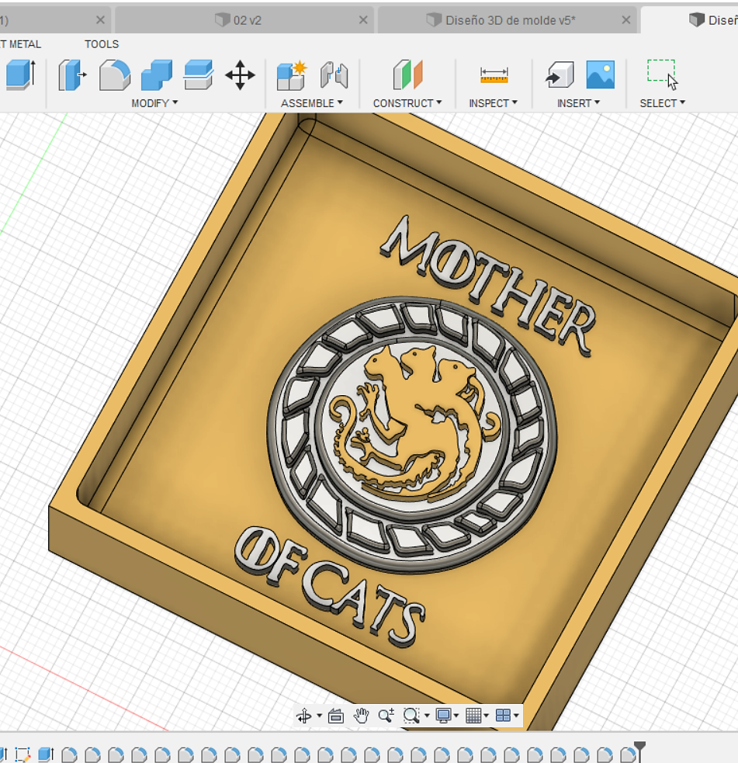The image size is (738, 763).
Task: Close the Diseño 3D de molde v5 tab
Action: click(x=626, y=20)
